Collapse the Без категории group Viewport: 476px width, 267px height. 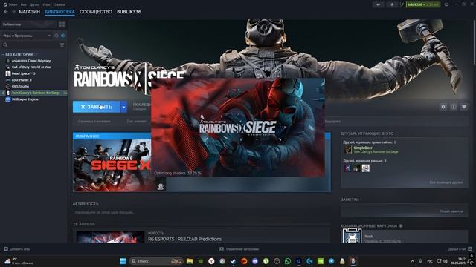[19, 54]
